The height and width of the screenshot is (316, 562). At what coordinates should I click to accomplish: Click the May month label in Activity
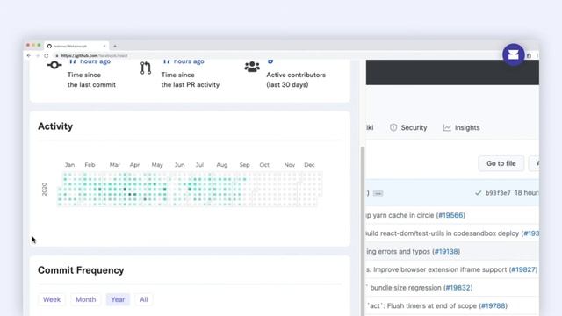(x=157, y=165)
